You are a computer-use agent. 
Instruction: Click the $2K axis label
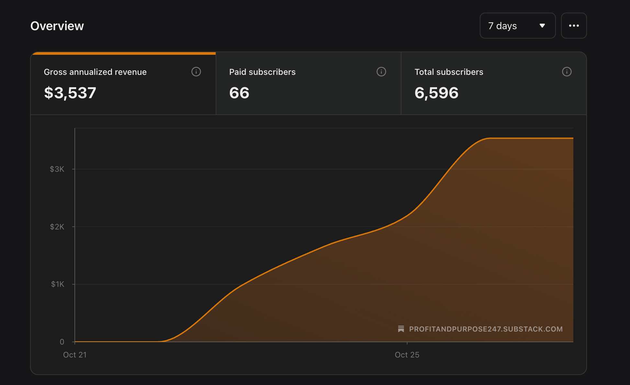(x=57, y=227)
